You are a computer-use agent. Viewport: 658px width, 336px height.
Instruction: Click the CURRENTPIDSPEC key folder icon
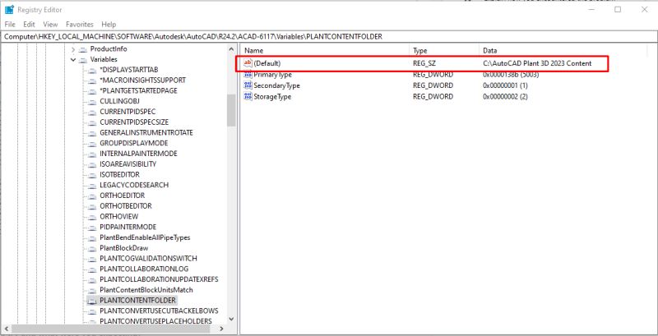point(92,112)
